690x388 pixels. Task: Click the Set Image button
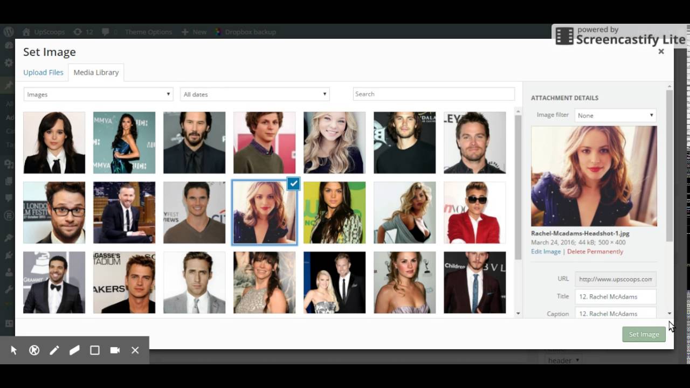coord(644,334)
